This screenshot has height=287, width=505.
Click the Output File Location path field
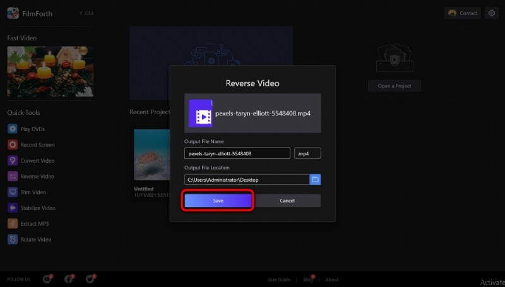pyautogui.click(x=247, y=180)
